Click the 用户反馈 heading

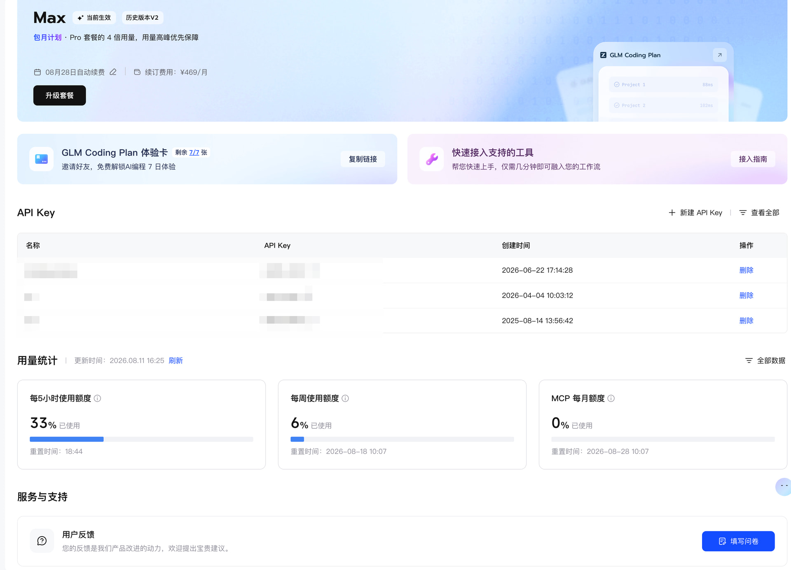point(78,535)
